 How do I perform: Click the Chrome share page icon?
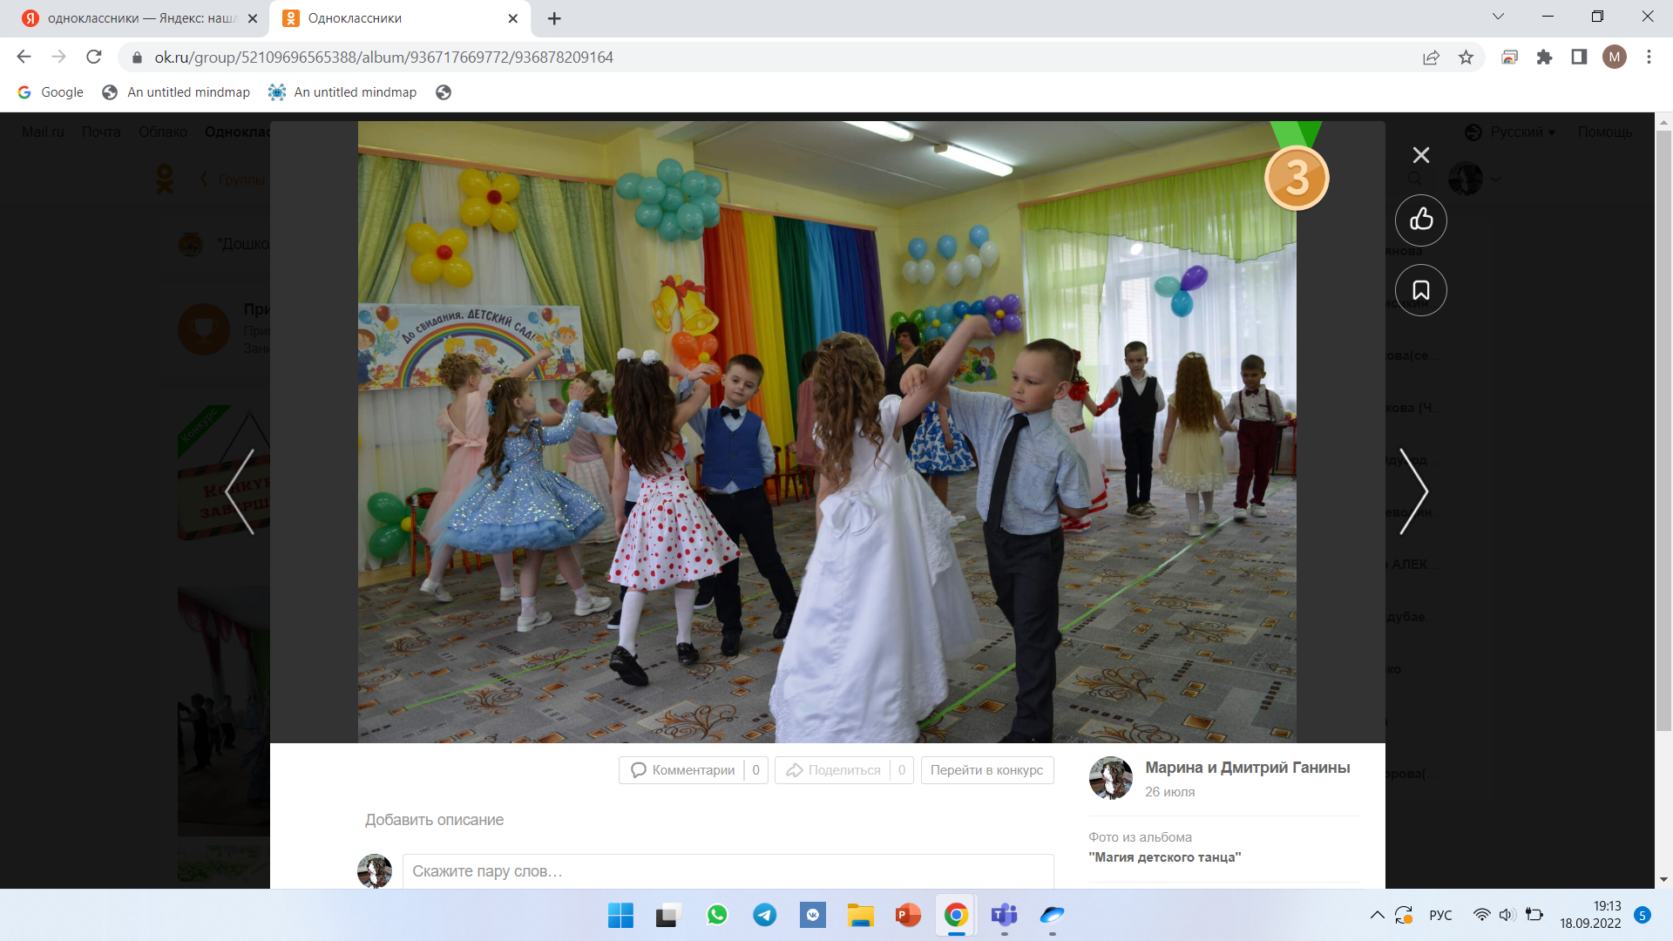point(1431,58)
